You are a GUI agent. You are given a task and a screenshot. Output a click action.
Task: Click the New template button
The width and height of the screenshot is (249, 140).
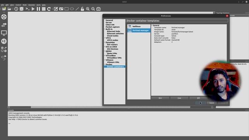(x=160, y=98)
